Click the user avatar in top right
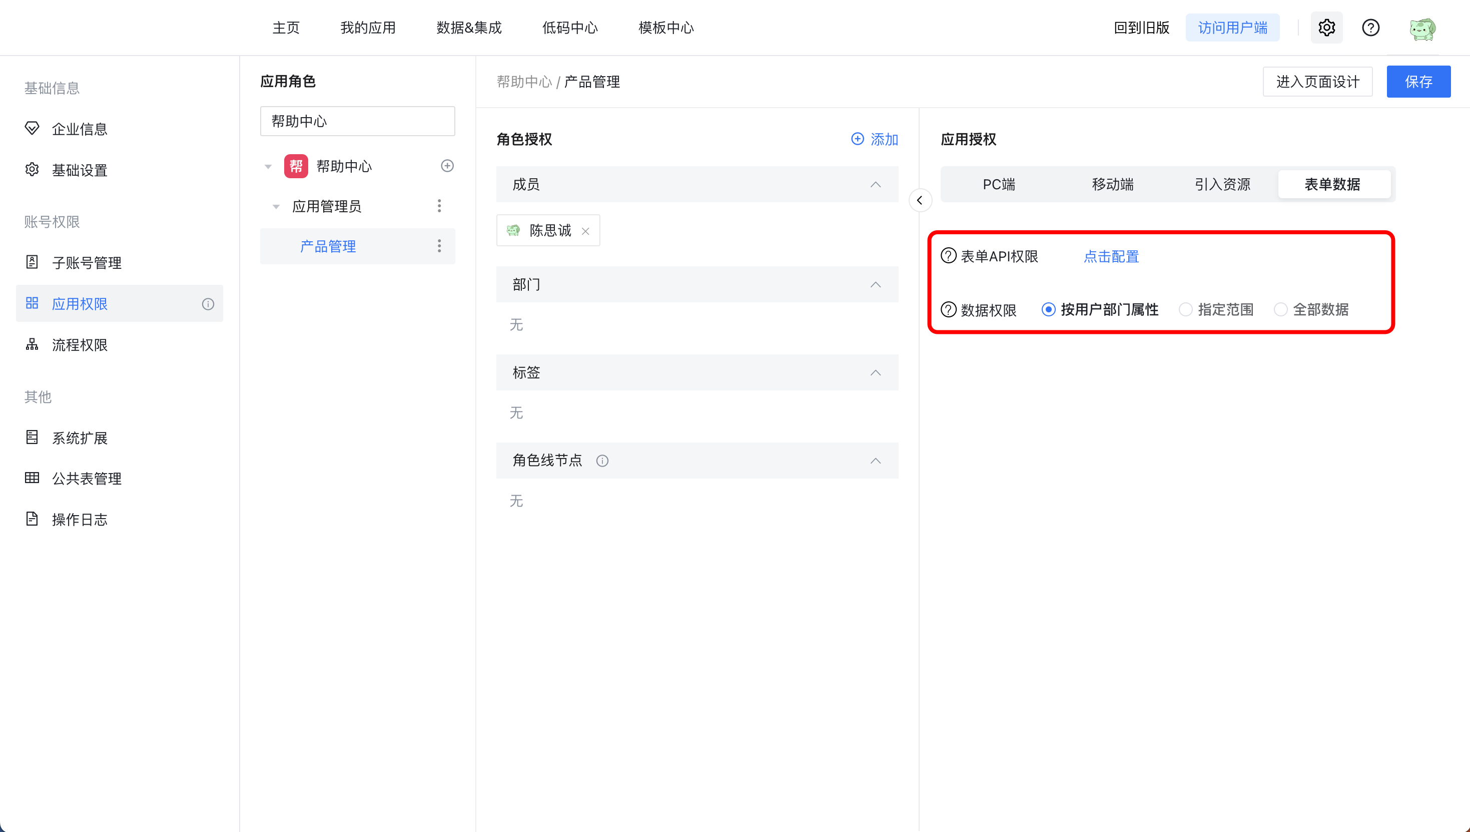The image size is (1470, 832). click(x=1422, y=29)
